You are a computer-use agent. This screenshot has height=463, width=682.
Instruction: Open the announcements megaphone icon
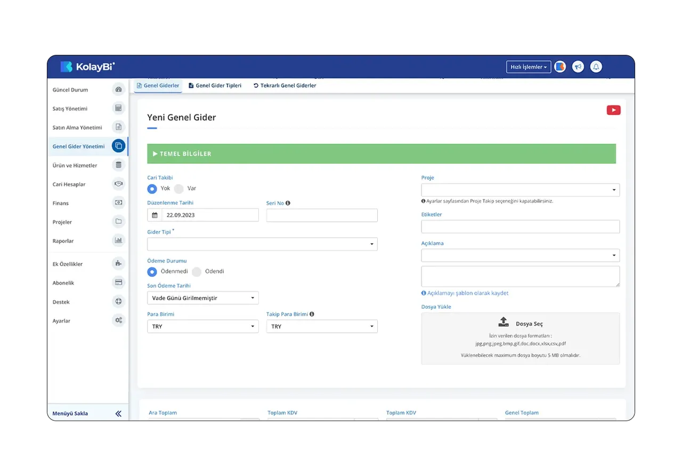pos(578,67)
